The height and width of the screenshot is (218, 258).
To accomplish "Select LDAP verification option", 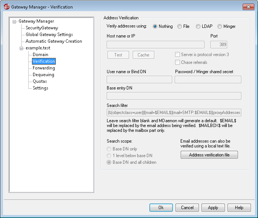I will 198,26.
